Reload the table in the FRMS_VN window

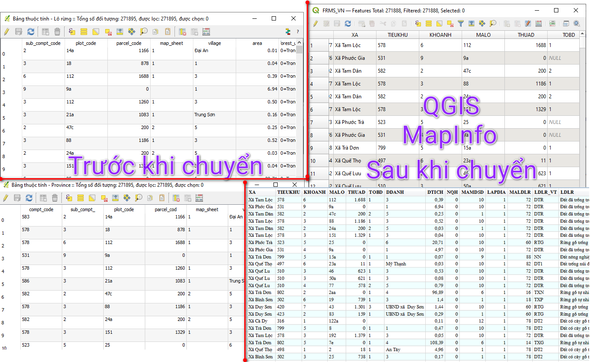coord(348,24)
